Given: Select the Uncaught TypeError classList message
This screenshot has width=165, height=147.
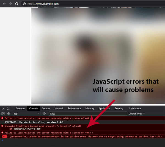Looking at the screenshot, I should point(82,127).
